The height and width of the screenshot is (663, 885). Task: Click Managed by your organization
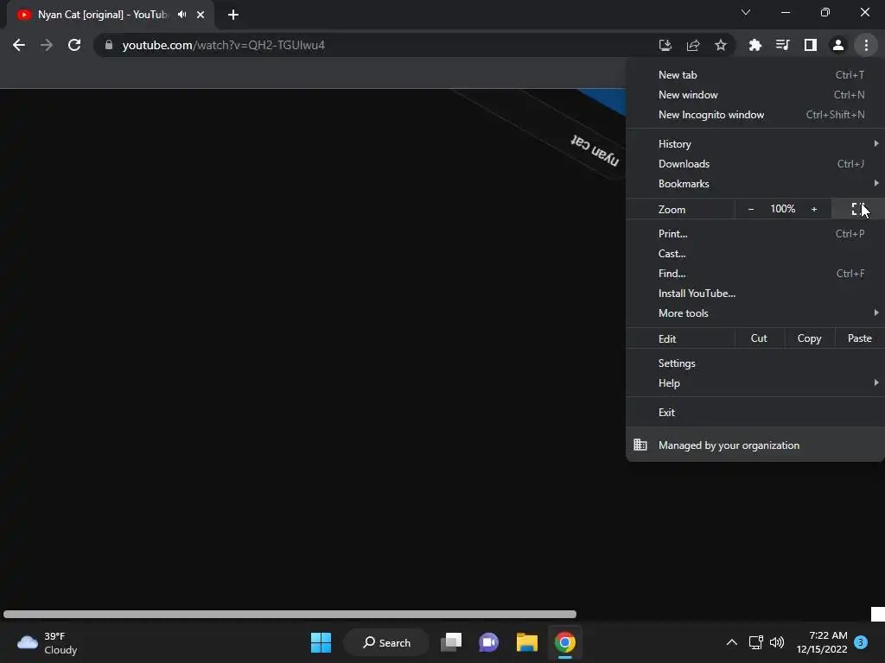(x=755, y=445)
